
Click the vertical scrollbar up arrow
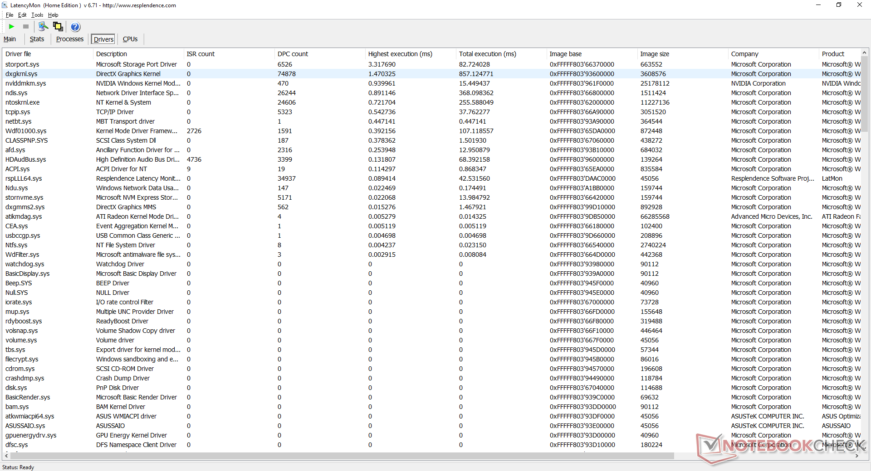pyautogui.click(x=864, y=53)
